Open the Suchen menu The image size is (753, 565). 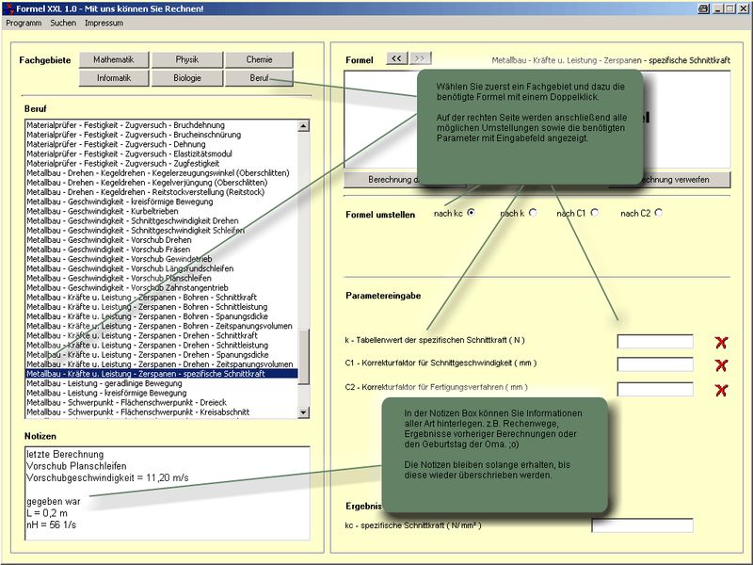pos(63,22)
